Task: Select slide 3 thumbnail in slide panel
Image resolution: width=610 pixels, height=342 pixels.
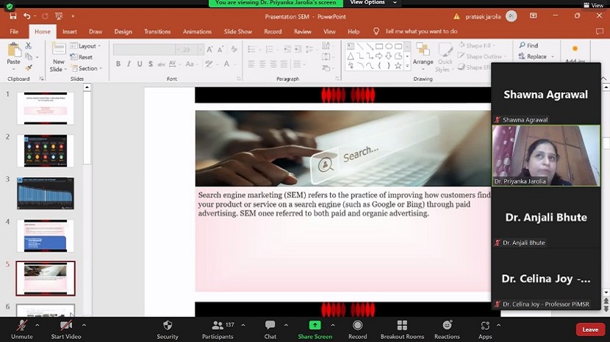Action: pos(46,193)
